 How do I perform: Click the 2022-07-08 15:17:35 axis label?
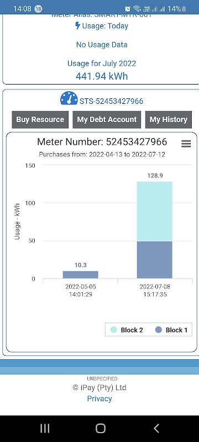point(155,291)
